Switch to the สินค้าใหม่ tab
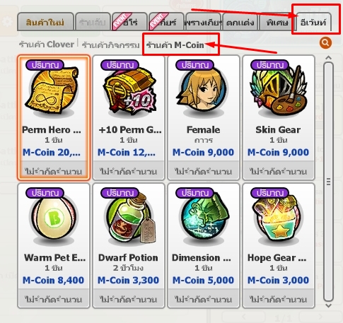Viewport: 343px width, 323px height. click(x=45, y=22)
